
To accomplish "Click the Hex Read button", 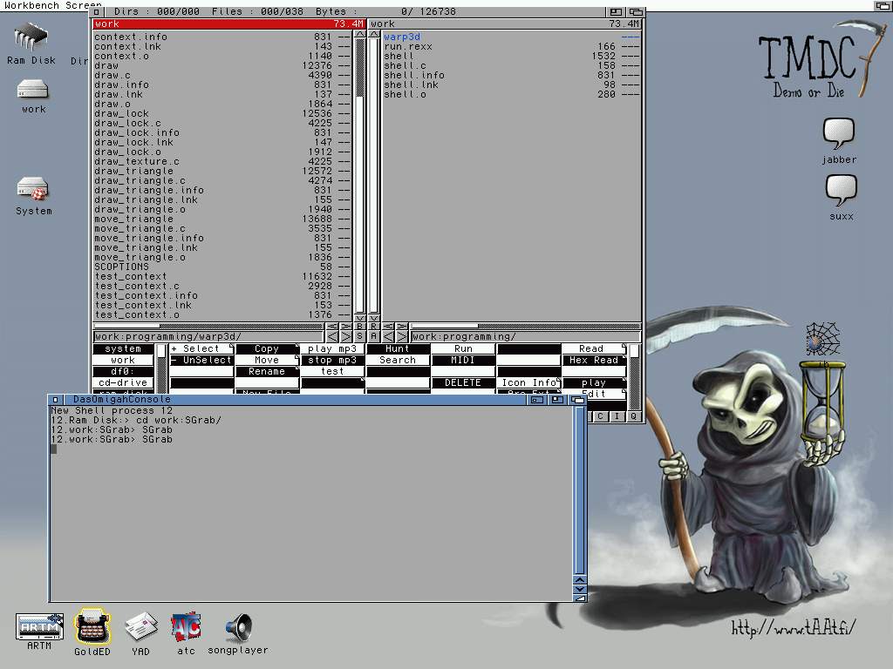I will click(x=594, y=360).
